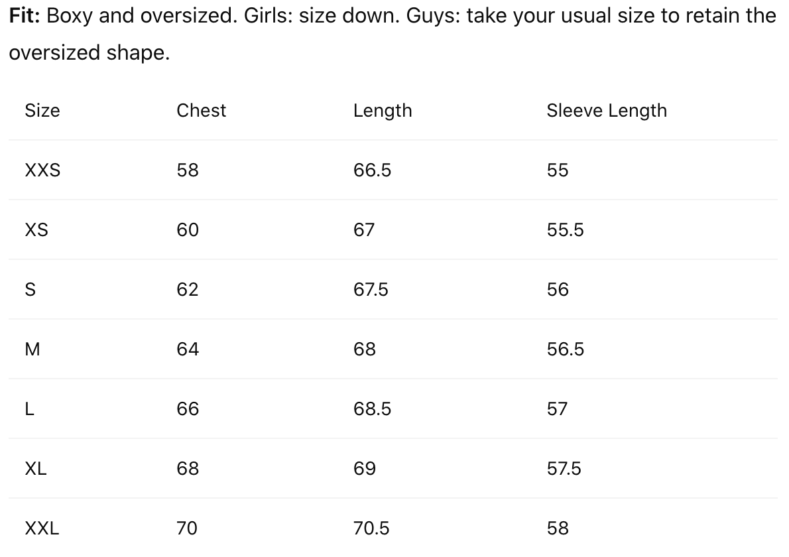Click the chest value 70 for XXL
The image size is (789, 557).
click(x=187, y=528)
